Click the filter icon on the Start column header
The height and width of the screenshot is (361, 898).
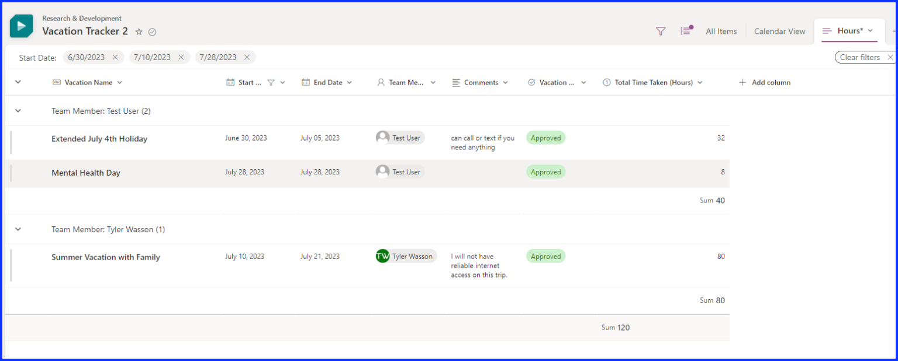tap(272, 82)
